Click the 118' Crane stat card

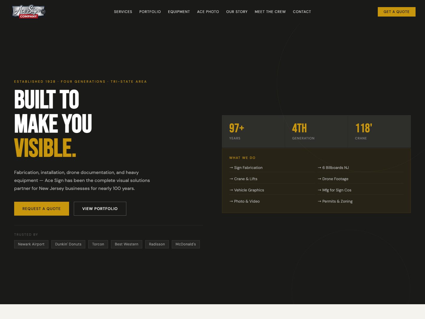[379, 131]
